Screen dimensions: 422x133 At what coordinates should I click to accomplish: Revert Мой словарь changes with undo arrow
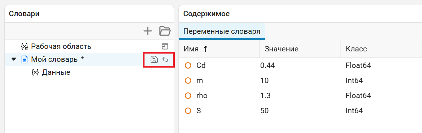pyautogui.click(x=165, y=59)
